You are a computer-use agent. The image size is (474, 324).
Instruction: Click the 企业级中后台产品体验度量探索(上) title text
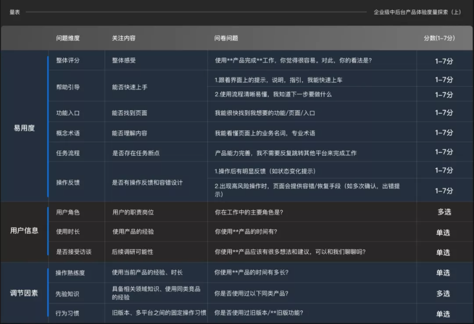pyautogui.click(x=417, y=12)
